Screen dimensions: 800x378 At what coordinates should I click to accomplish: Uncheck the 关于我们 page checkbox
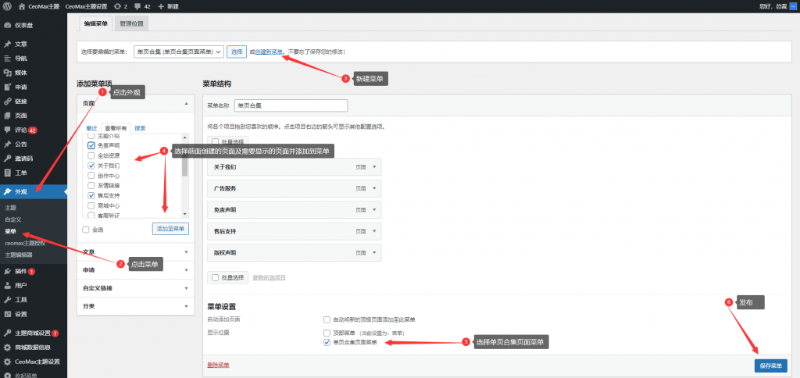[x=91, y=166]
